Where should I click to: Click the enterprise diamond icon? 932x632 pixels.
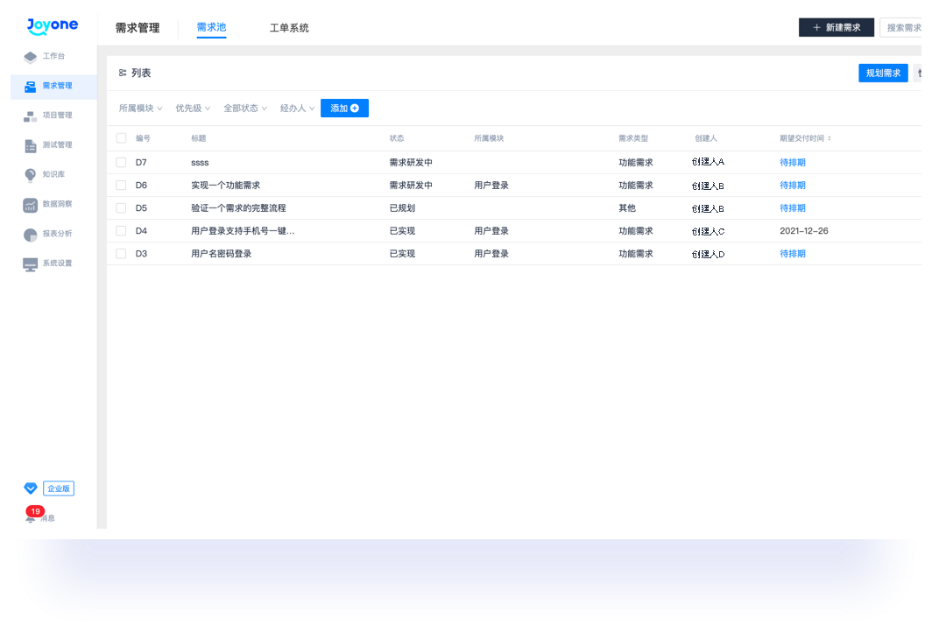(x=31, y=488)
